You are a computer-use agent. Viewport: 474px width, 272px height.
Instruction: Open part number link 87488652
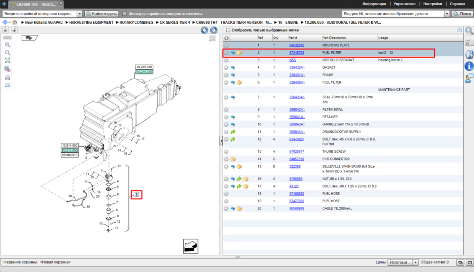coord(297,194)
